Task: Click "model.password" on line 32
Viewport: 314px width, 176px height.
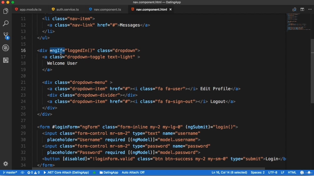Action: pos(178,152)
